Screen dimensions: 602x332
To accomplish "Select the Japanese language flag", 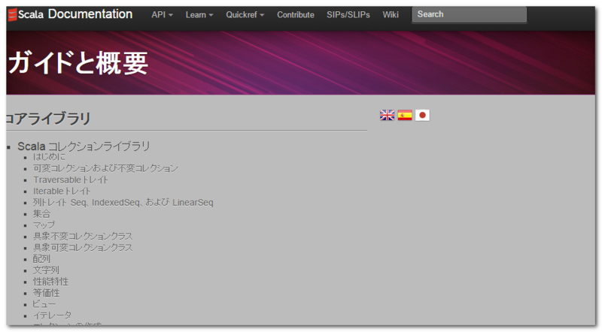I will coord(422,115).
